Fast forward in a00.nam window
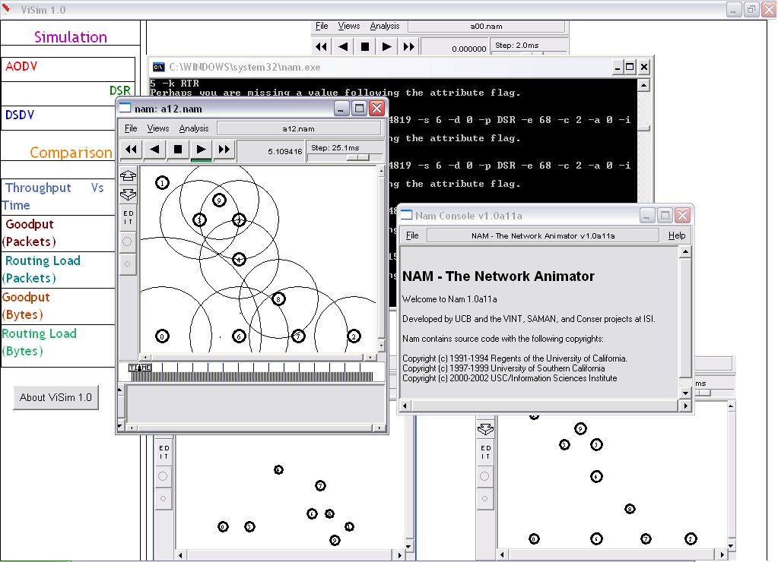This screenshot has height=562, width=778. click(408, 47)
